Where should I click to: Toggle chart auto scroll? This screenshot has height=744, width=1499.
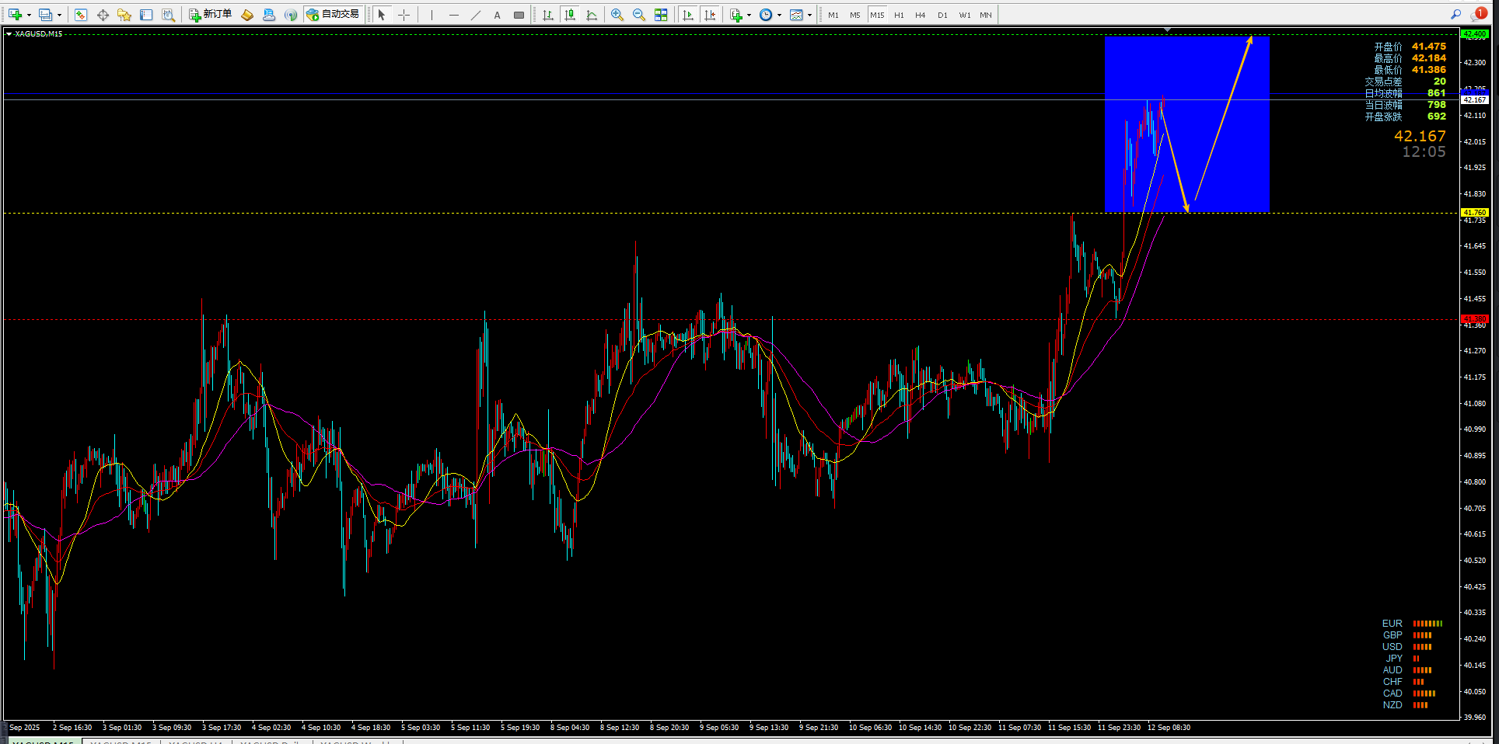pos(688,15)
